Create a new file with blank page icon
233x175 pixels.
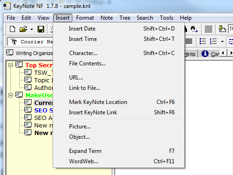click(13, 29)
